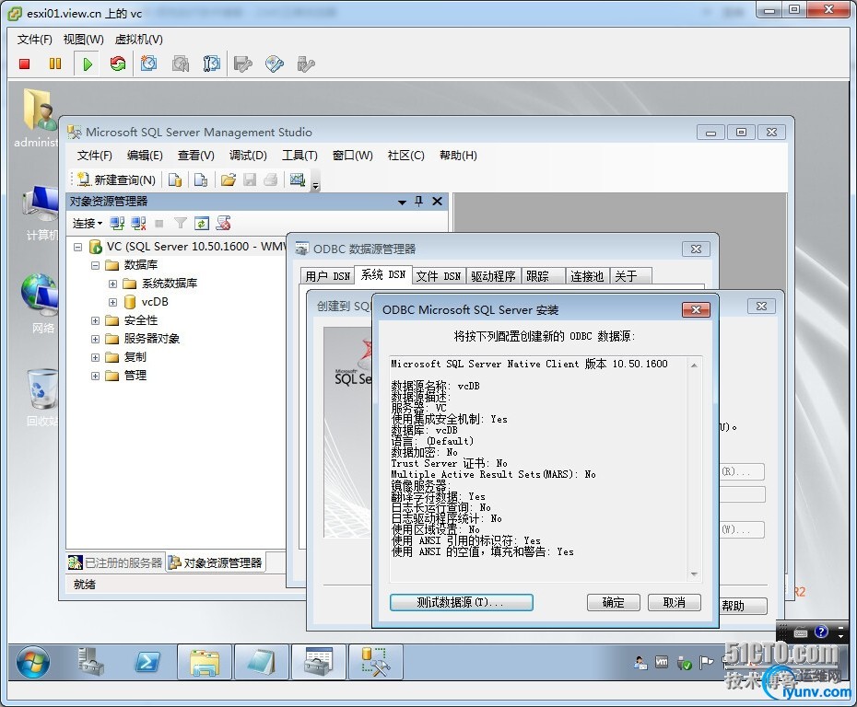Click the 测试数据源(T)... button
The height and width of the screenshot is (707, 857).
[x=462, y=602]
